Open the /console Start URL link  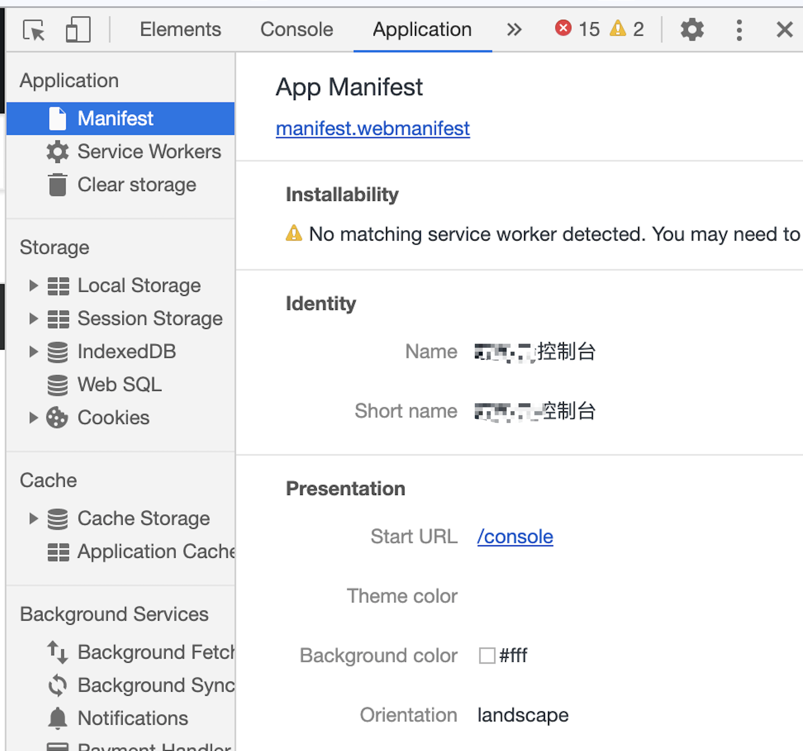click(x=515, y=536)
